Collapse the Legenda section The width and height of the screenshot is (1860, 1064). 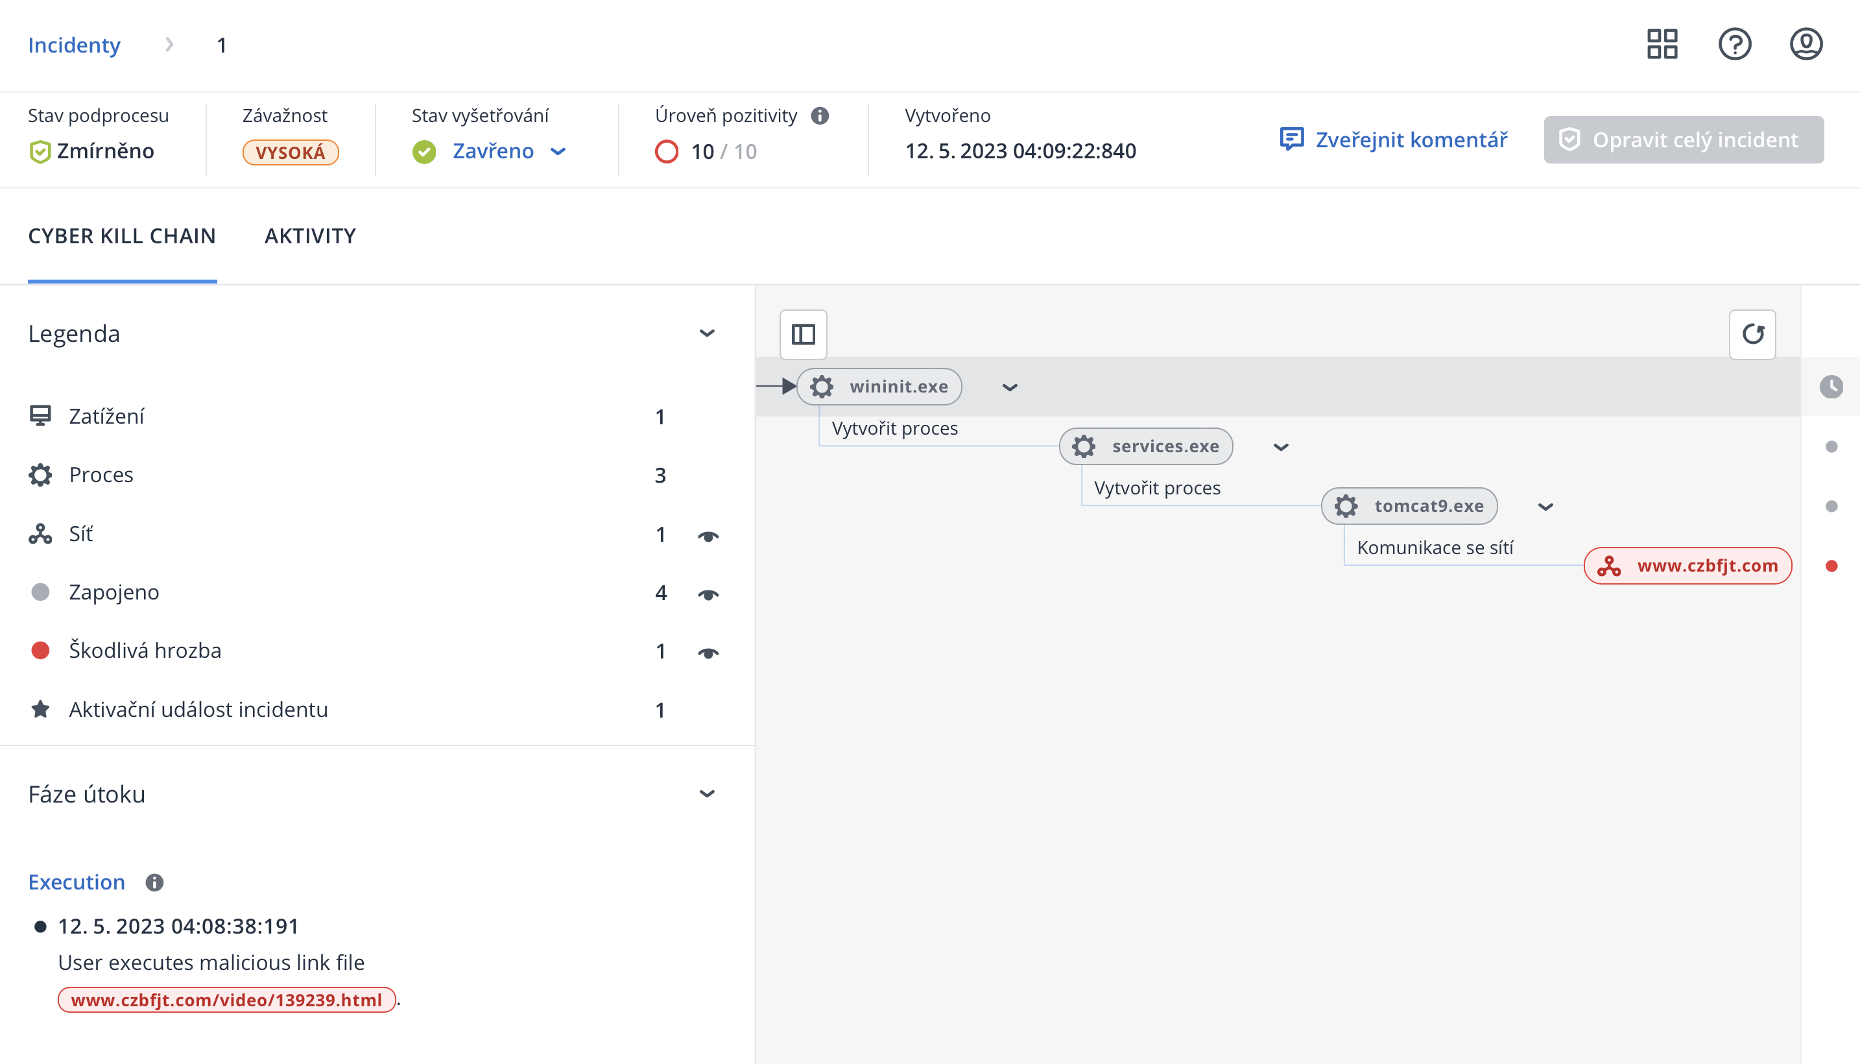coord(706,334)
